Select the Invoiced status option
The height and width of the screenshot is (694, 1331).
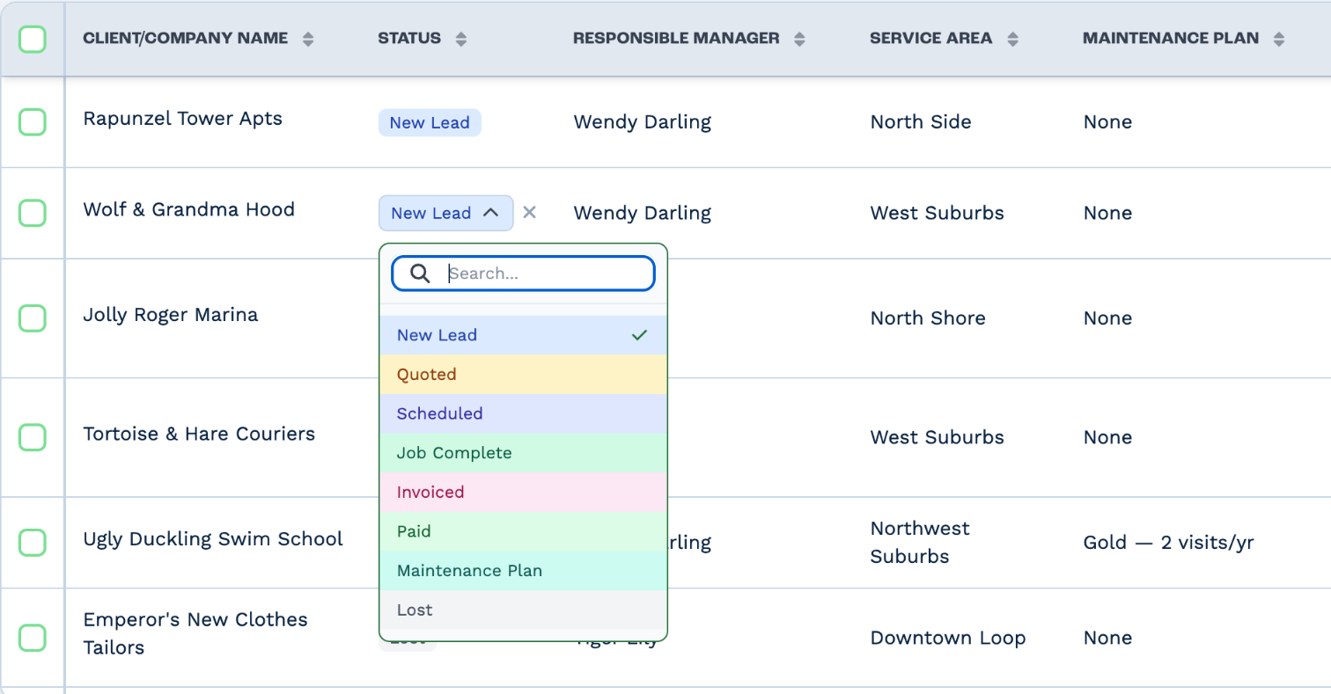pyautogui.click(x=523, y=492)
